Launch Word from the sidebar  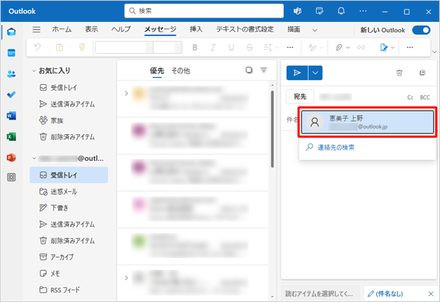click(11, 116)
